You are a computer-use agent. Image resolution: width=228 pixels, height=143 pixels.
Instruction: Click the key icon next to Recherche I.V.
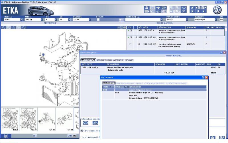(121, 20)
